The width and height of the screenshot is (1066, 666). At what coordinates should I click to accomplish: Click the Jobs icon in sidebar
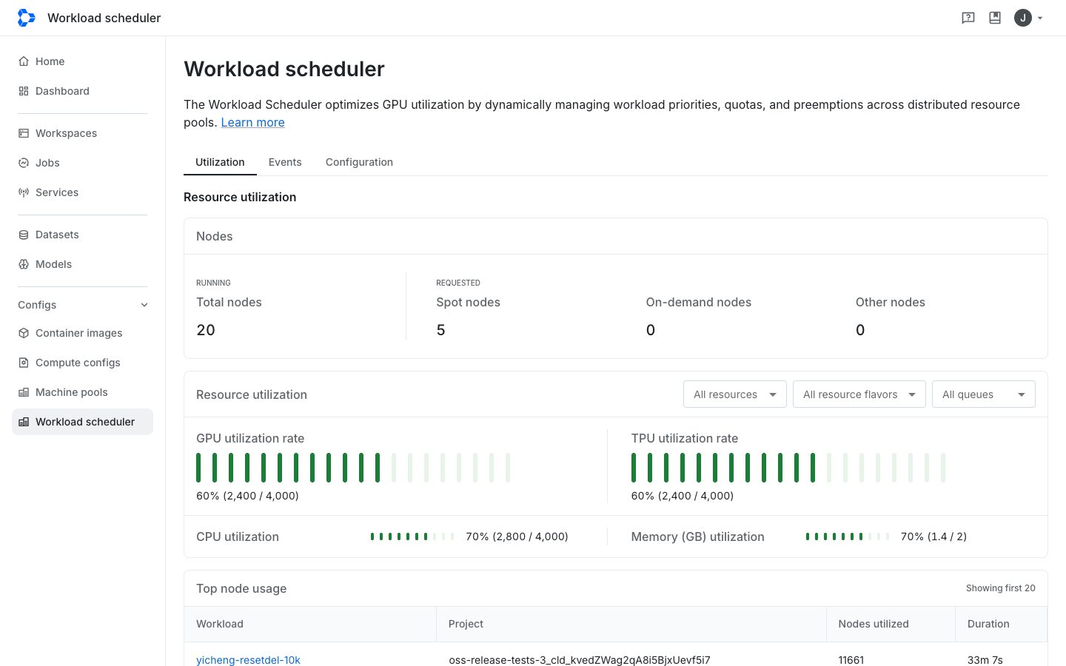point(24,163)
